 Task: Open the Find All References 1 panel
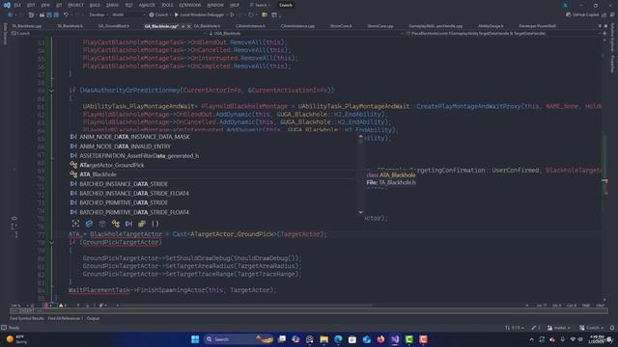click(x=65, y=318)
